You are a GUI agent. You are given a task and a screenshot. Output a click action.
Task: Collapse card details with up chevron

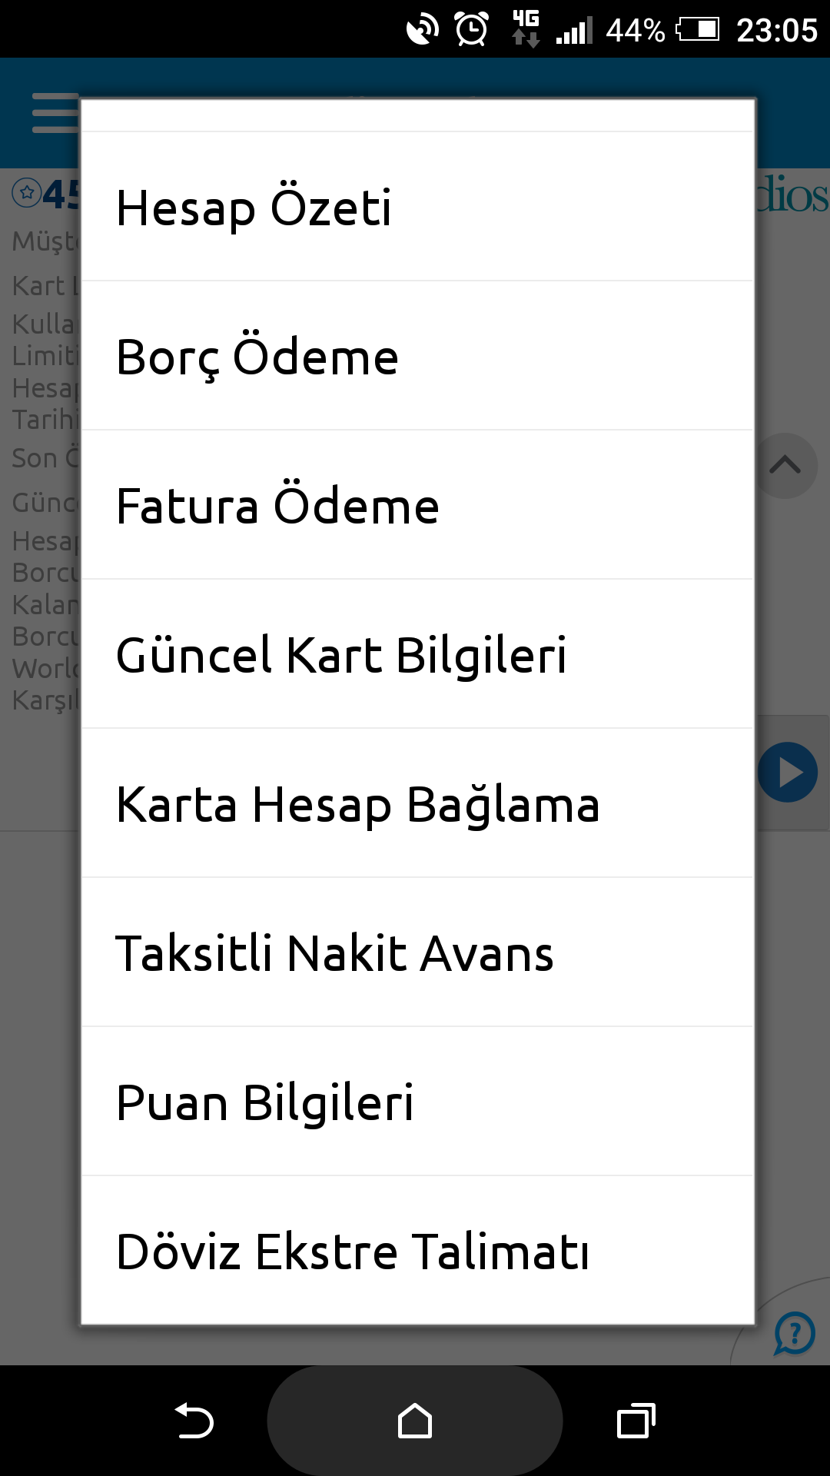[785, 466]
